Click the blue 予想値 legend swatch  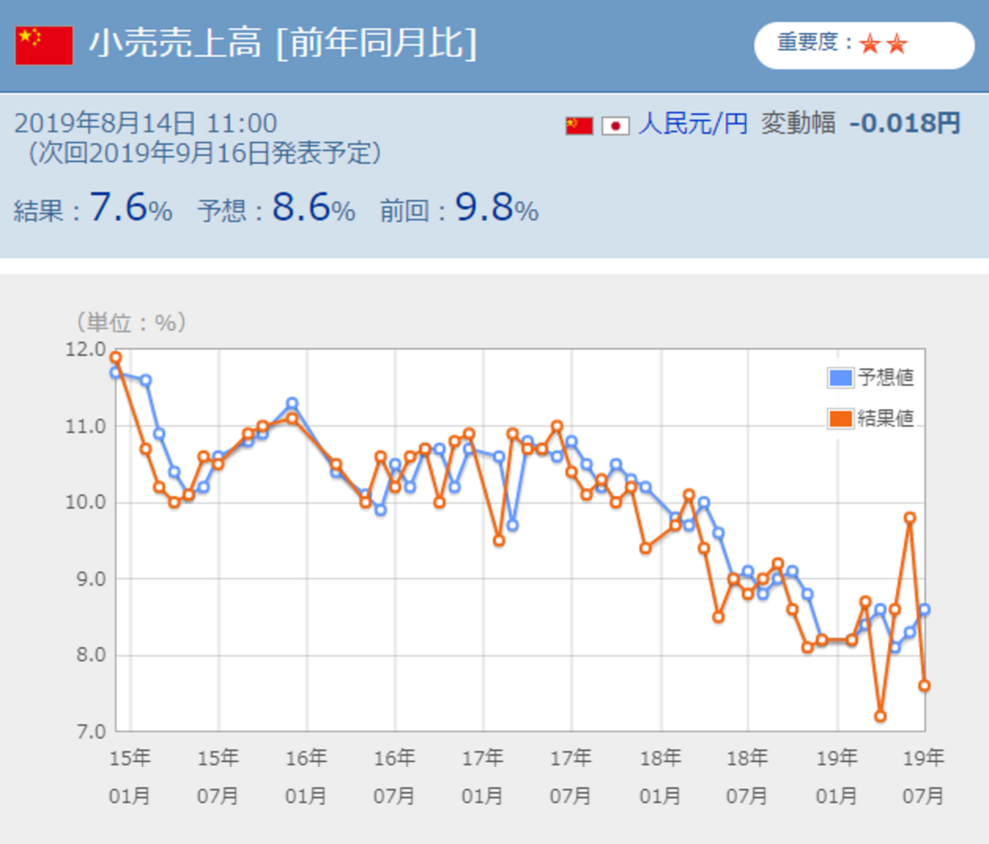click(x=840, y=377)
